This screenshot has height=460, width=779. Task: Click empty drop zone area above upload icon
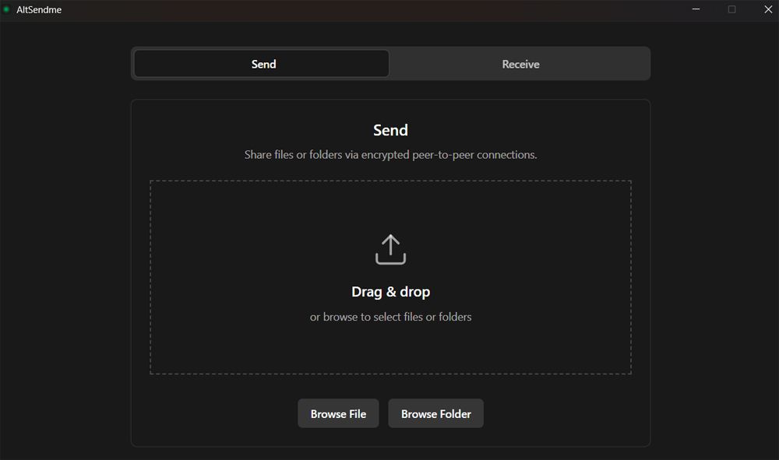(390, 205)
